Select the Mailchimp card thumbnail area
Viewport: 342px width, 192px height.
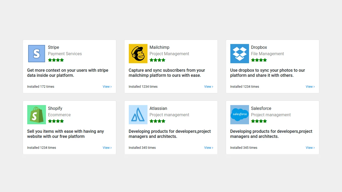(138, 53)
